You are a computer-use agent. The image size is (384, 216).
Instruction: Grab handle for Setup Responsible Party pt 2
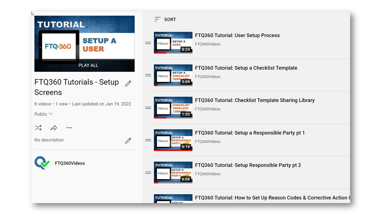(148, 173)
